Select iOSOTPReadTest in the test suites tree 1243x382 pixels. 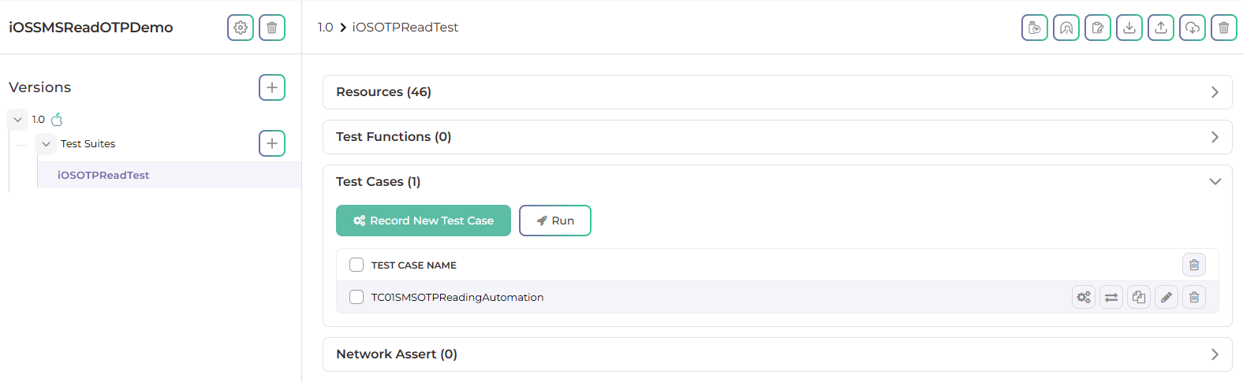click(x=103, y=175)
